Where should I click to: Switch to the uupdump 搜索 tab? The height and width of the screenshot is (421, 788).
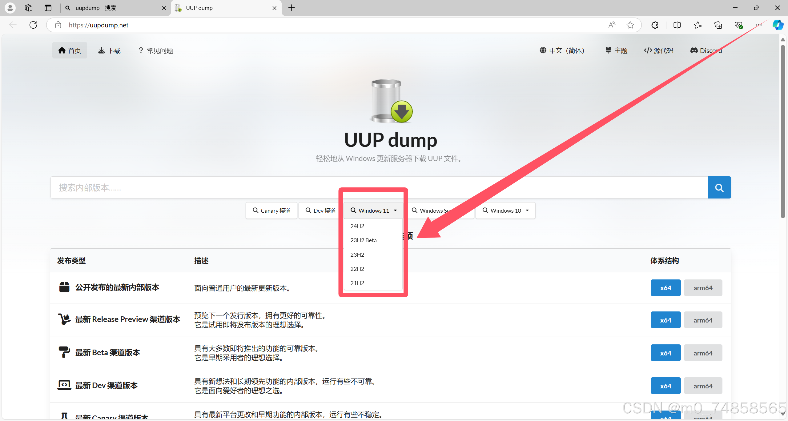coord(116,8)
